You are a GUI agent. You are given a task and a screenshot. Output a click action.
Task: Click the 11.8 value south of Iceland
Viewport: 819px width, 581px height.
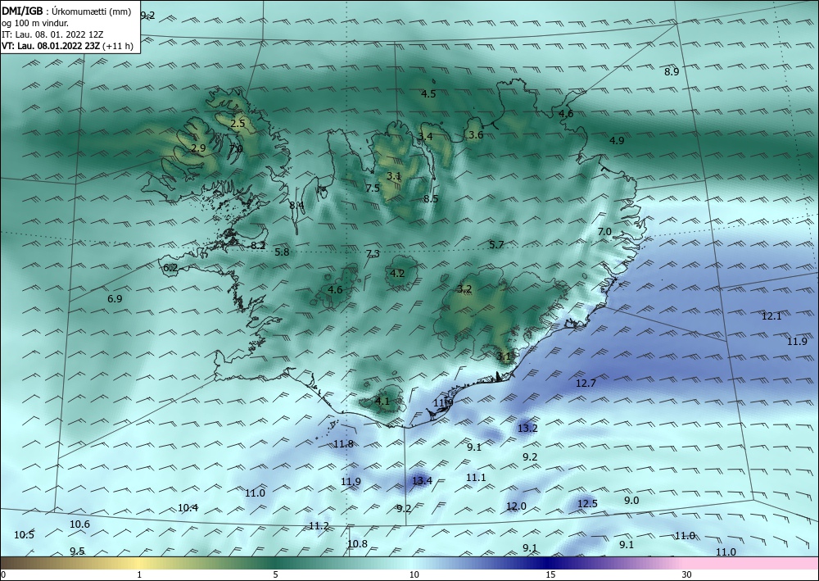click(344, 444)
